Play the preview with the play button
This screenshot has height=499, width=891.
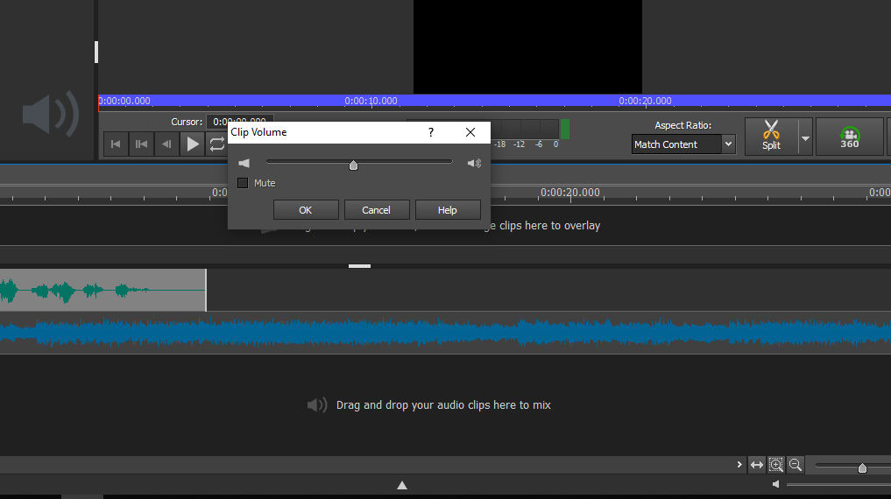pos(193,144)
